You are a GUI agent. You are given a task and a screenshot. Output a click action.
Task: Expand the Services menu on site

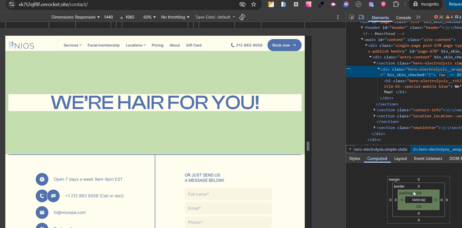pos(72,45)
